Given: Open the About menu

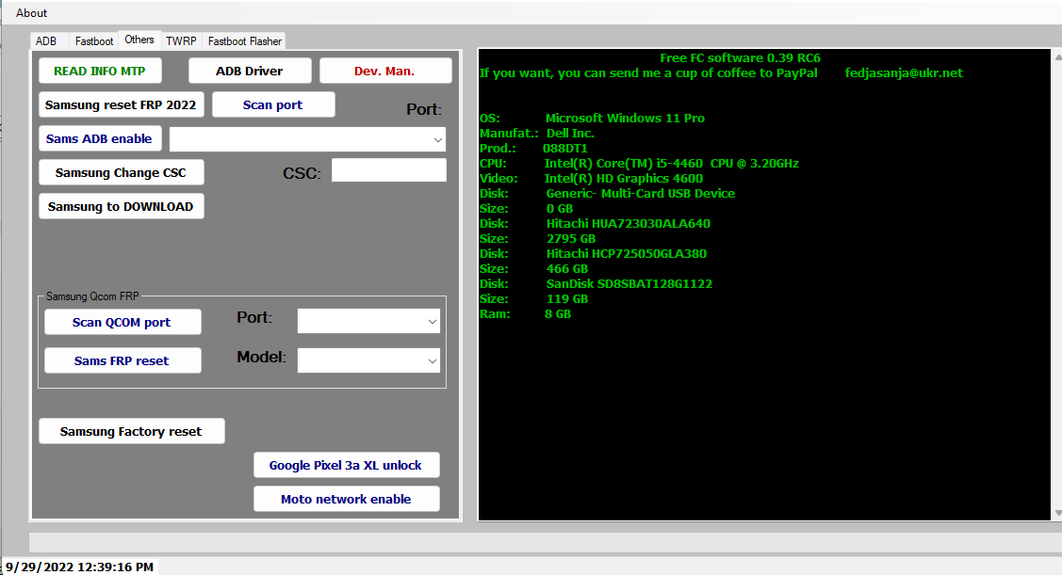Looking at the screenshot, I should click(31, 12).
